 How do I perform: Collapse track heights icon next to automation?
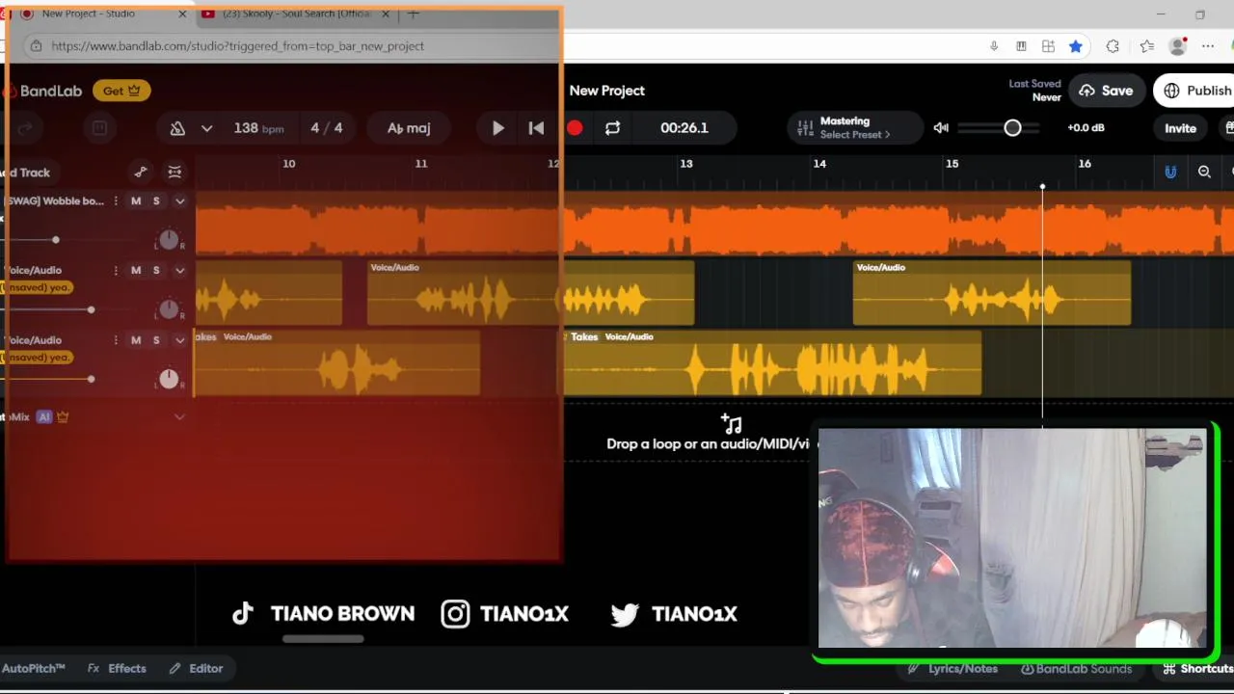(174, 172)
